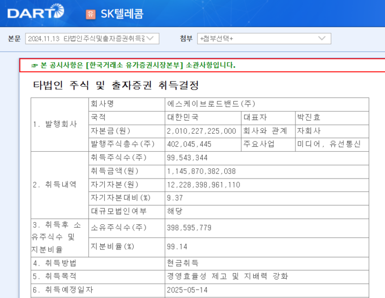Click the label 자기자본(원)

coord(115,185)
